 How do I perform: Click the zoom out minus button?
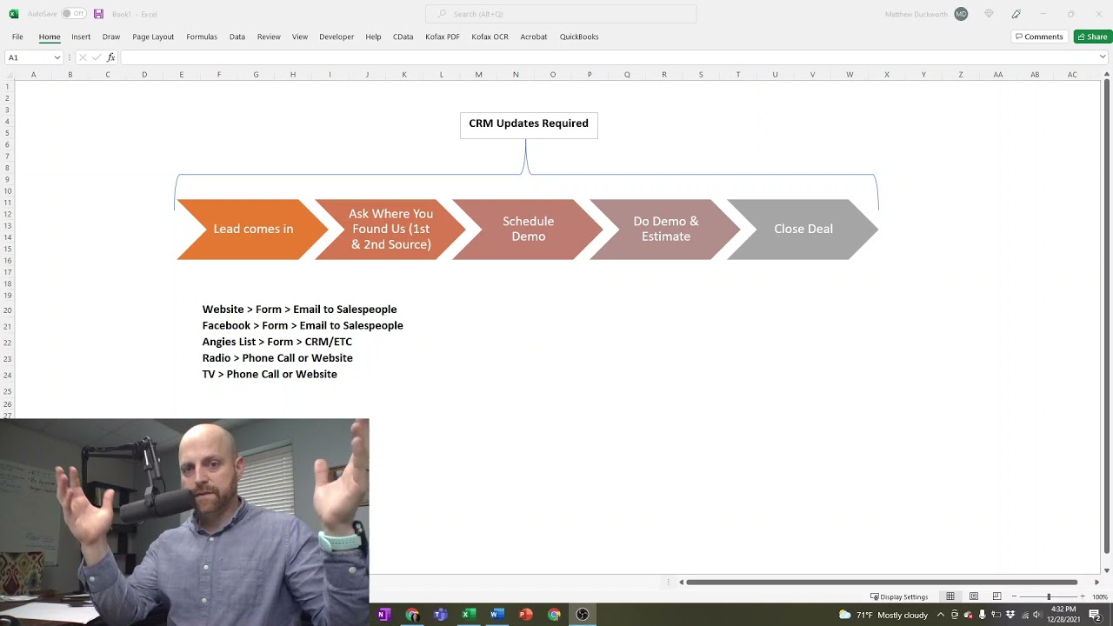[x=1014, y=596]
